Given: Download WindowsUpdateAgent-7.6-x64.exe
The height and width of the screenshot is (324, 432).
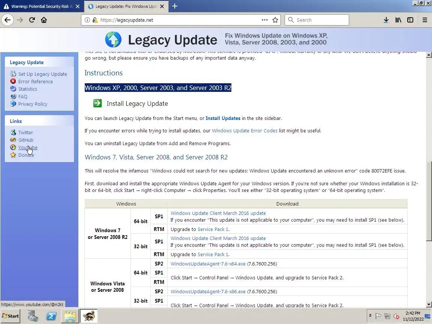Looking at the screenshot, I should tap(208, 264).
